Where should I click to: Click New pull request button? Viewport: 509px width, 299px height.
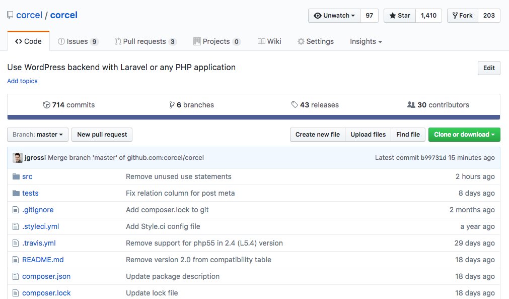coord(102,135)
